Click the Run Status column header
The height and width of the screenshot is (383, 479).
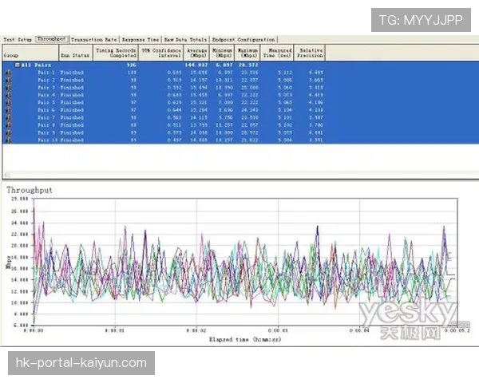coord(73,54)
